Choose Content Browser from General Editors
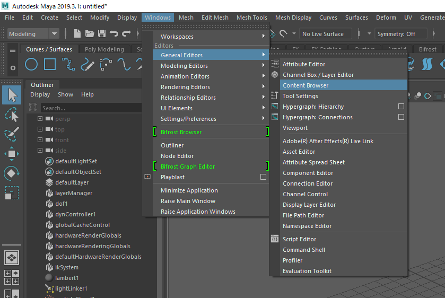This screenshot has width=445, height=298. pyautogui.click(x=344, y=85)
